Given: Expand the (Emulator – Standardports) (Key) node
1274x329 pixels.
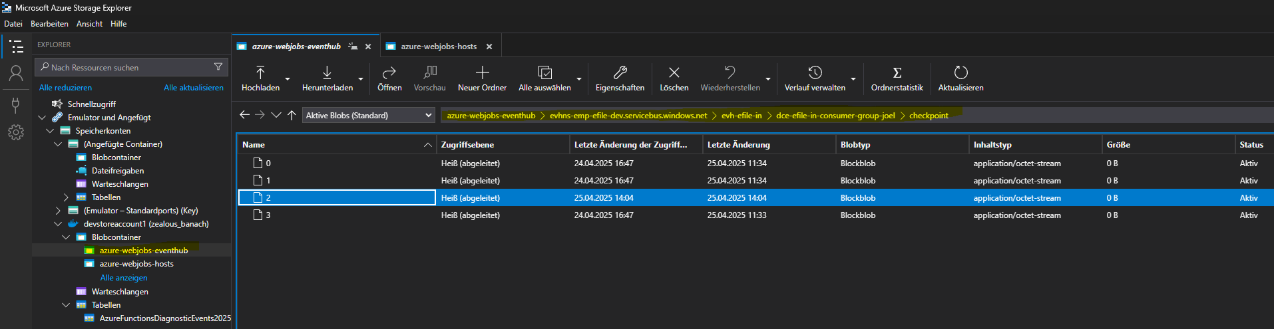Looking at the screenshot, I should [58, 211].
